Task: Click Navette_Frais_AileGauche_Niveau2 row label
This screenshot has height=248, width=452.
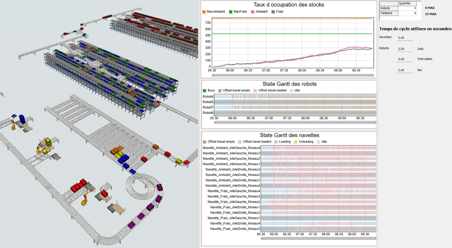Action: point(234,202)
